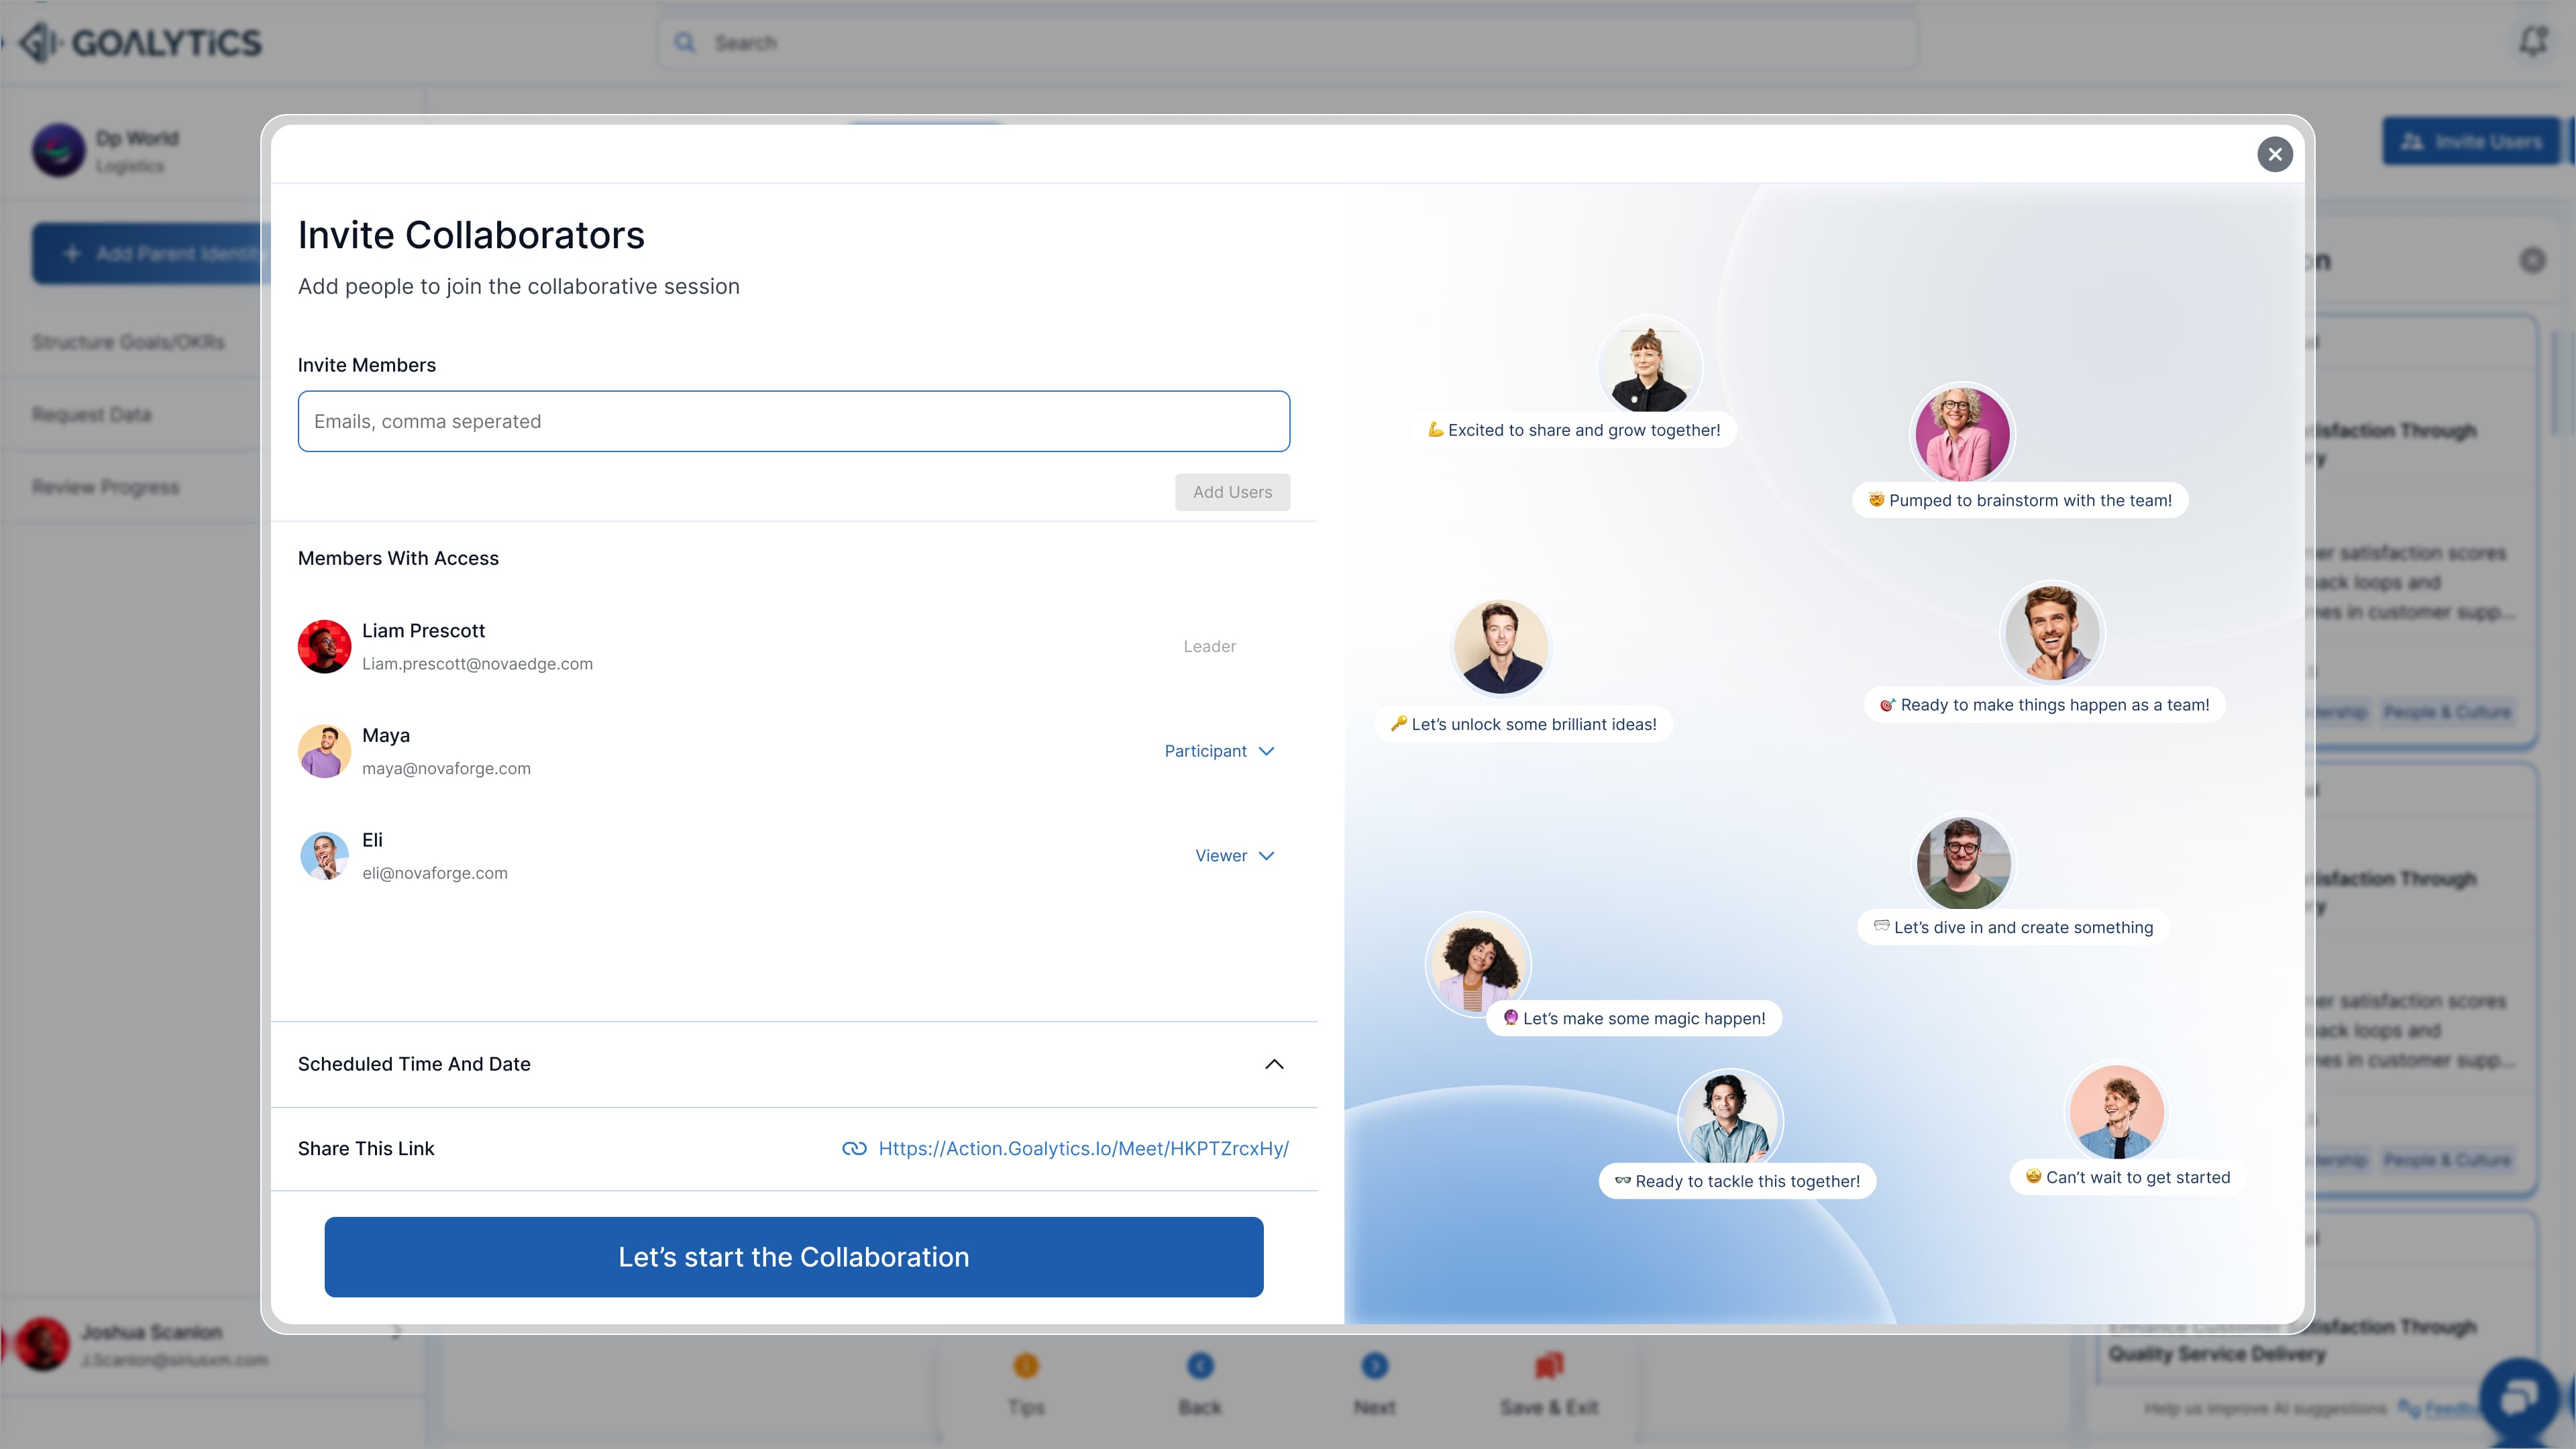Click the Next icon in the bottom toolbar

(1374, 1366)
